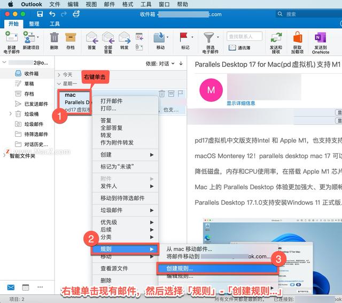This screenshot has height=303, width=342.
Task: Click the 搜索 field in title bar
Action: (x=309, y=14)
